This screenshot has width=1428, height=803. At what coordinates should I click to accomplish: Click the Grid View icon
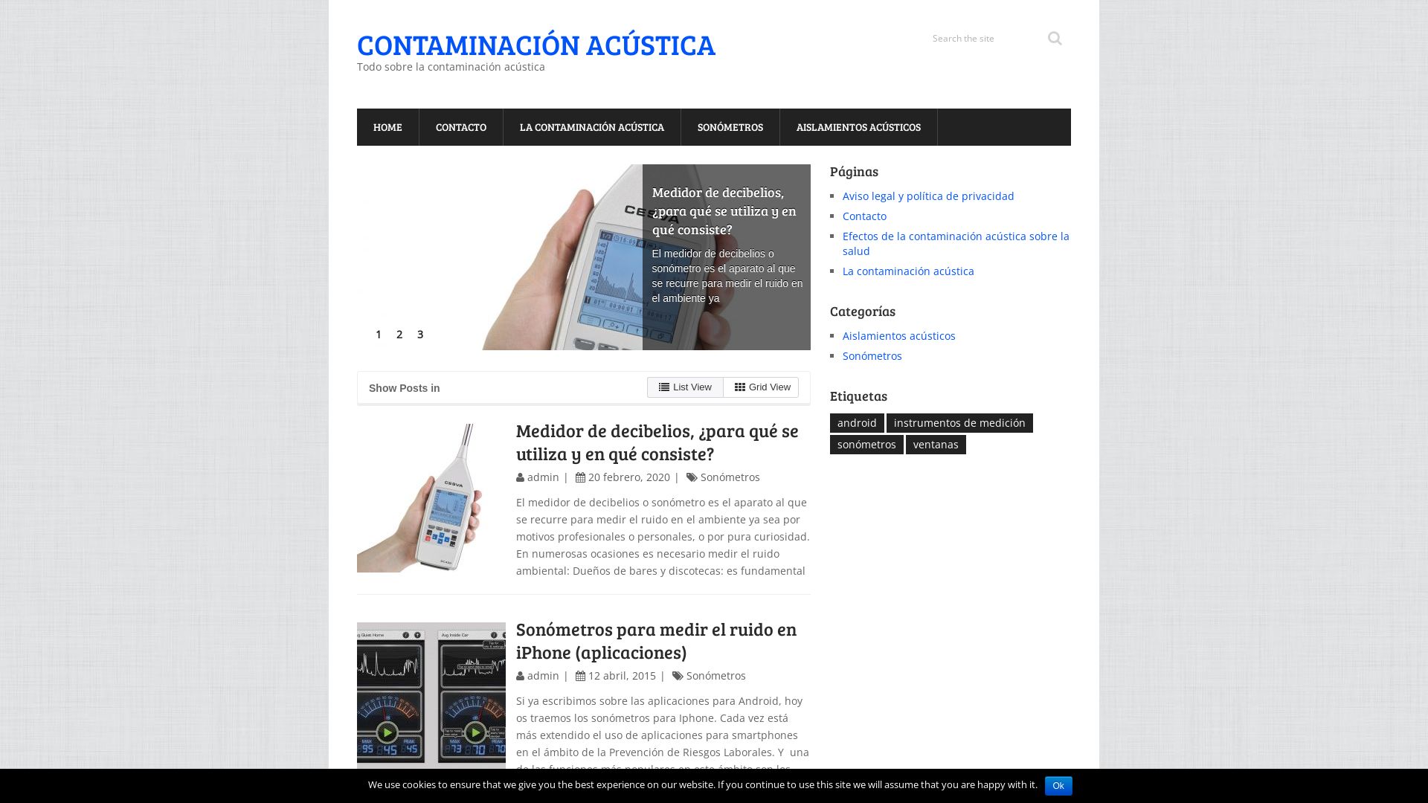coord(739,387)
